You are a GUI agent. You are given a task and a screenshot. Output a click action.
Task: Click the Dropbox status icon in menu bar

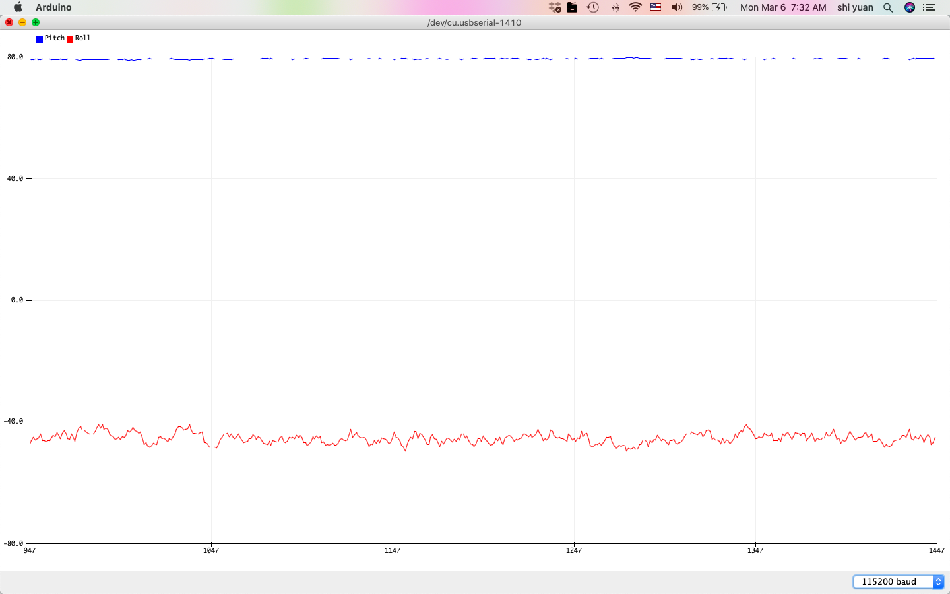555,7
